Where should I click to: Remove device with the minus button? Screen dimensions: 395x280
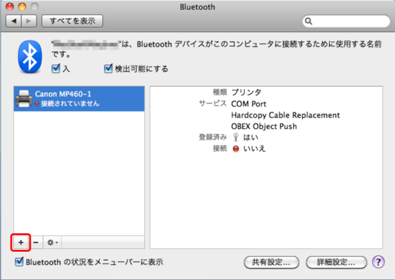pos(36,242)
